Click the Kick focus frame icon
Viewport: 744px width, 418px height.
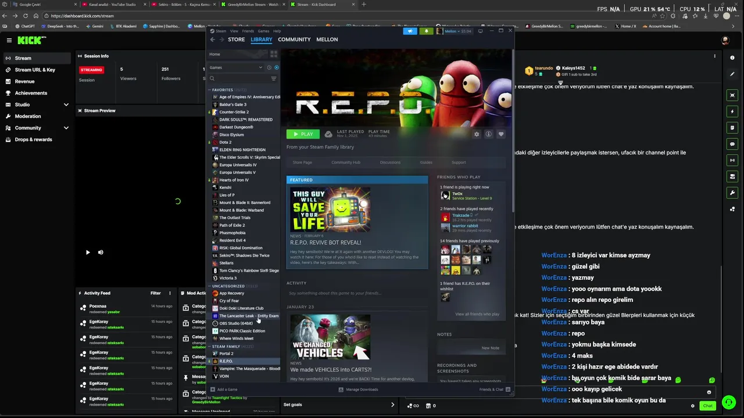(x=732, y=95)
